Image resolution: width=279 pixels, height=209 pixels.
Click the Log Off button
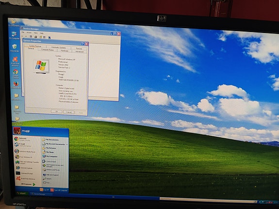coord(44,190)
